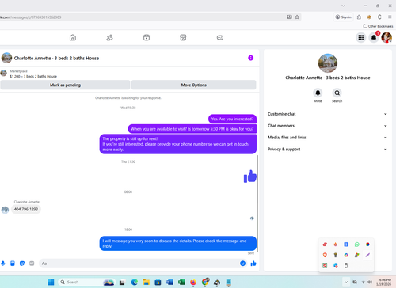Open the Facebook menu grid icon
The height and width of the screenshot is (288, 396).
click(361, 38)
